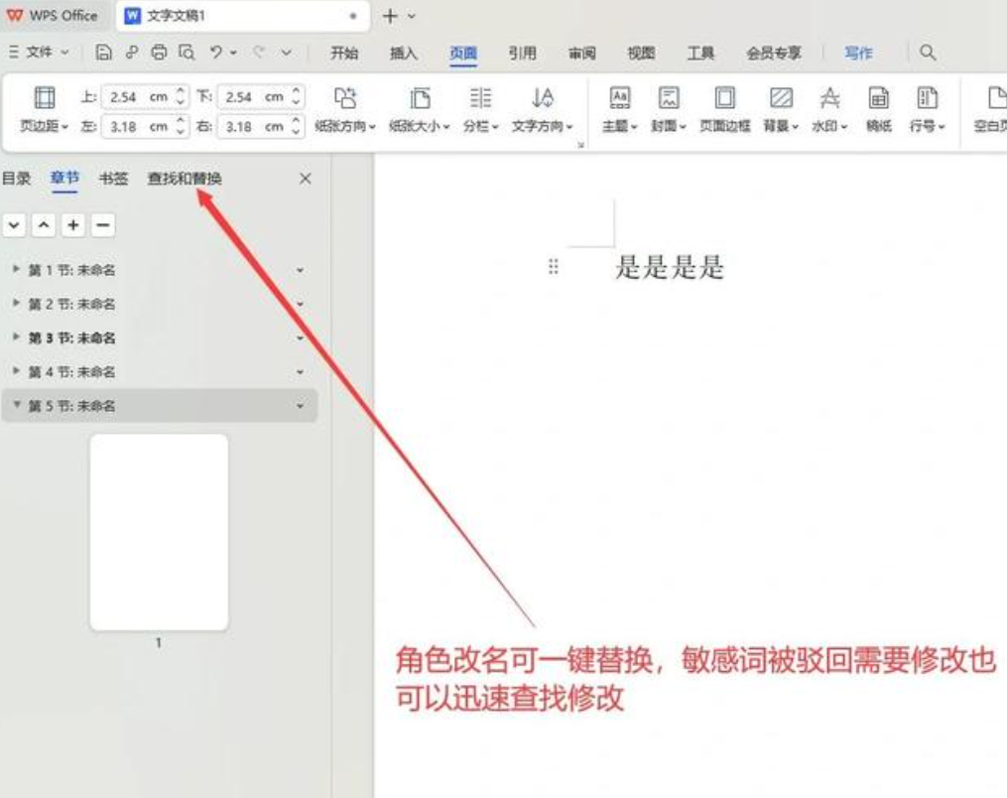The height and width of the screenshot is (798, 1007).
Task: Open the 纸张大小 paper size dropdown
Action: point(420,126)
